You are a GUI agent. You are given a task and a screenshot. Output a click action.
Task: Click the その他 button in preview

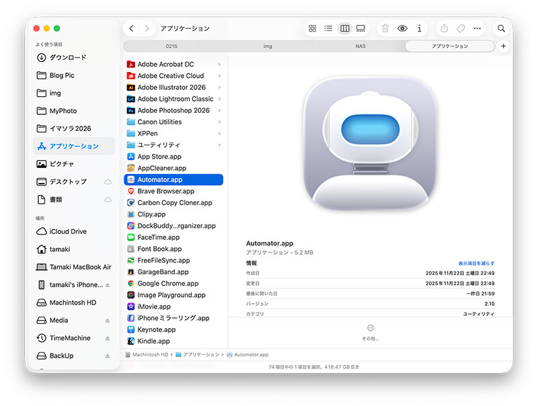371,331
